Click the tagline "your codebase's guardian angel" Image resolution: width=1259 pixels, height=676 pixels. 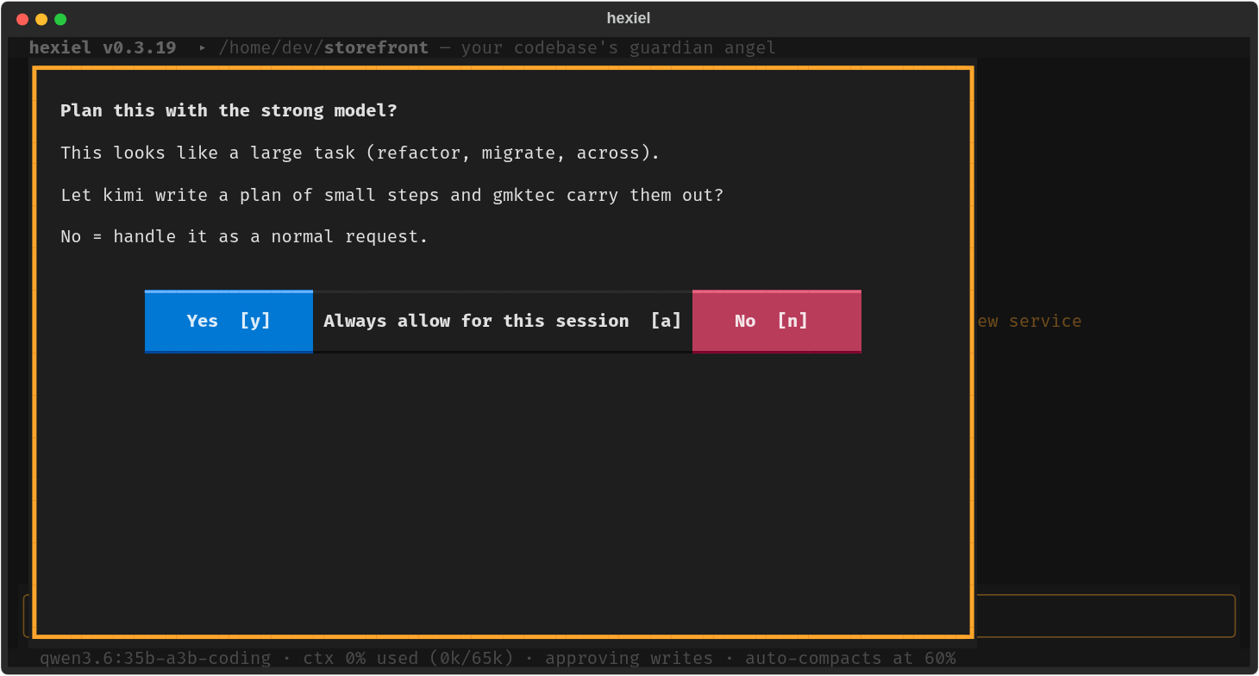click(618, 47)
